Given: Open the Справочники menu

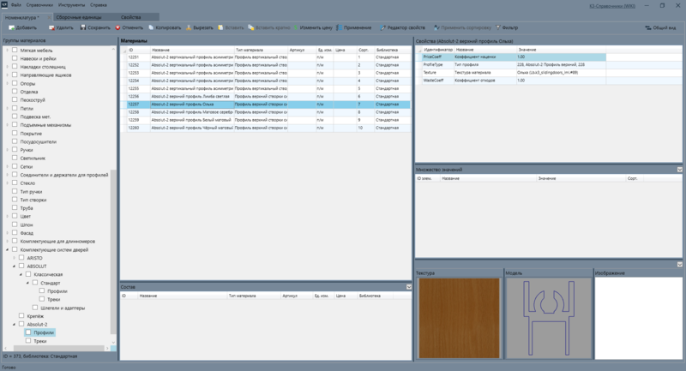Looking at the screenshot, I should (39, 5).
